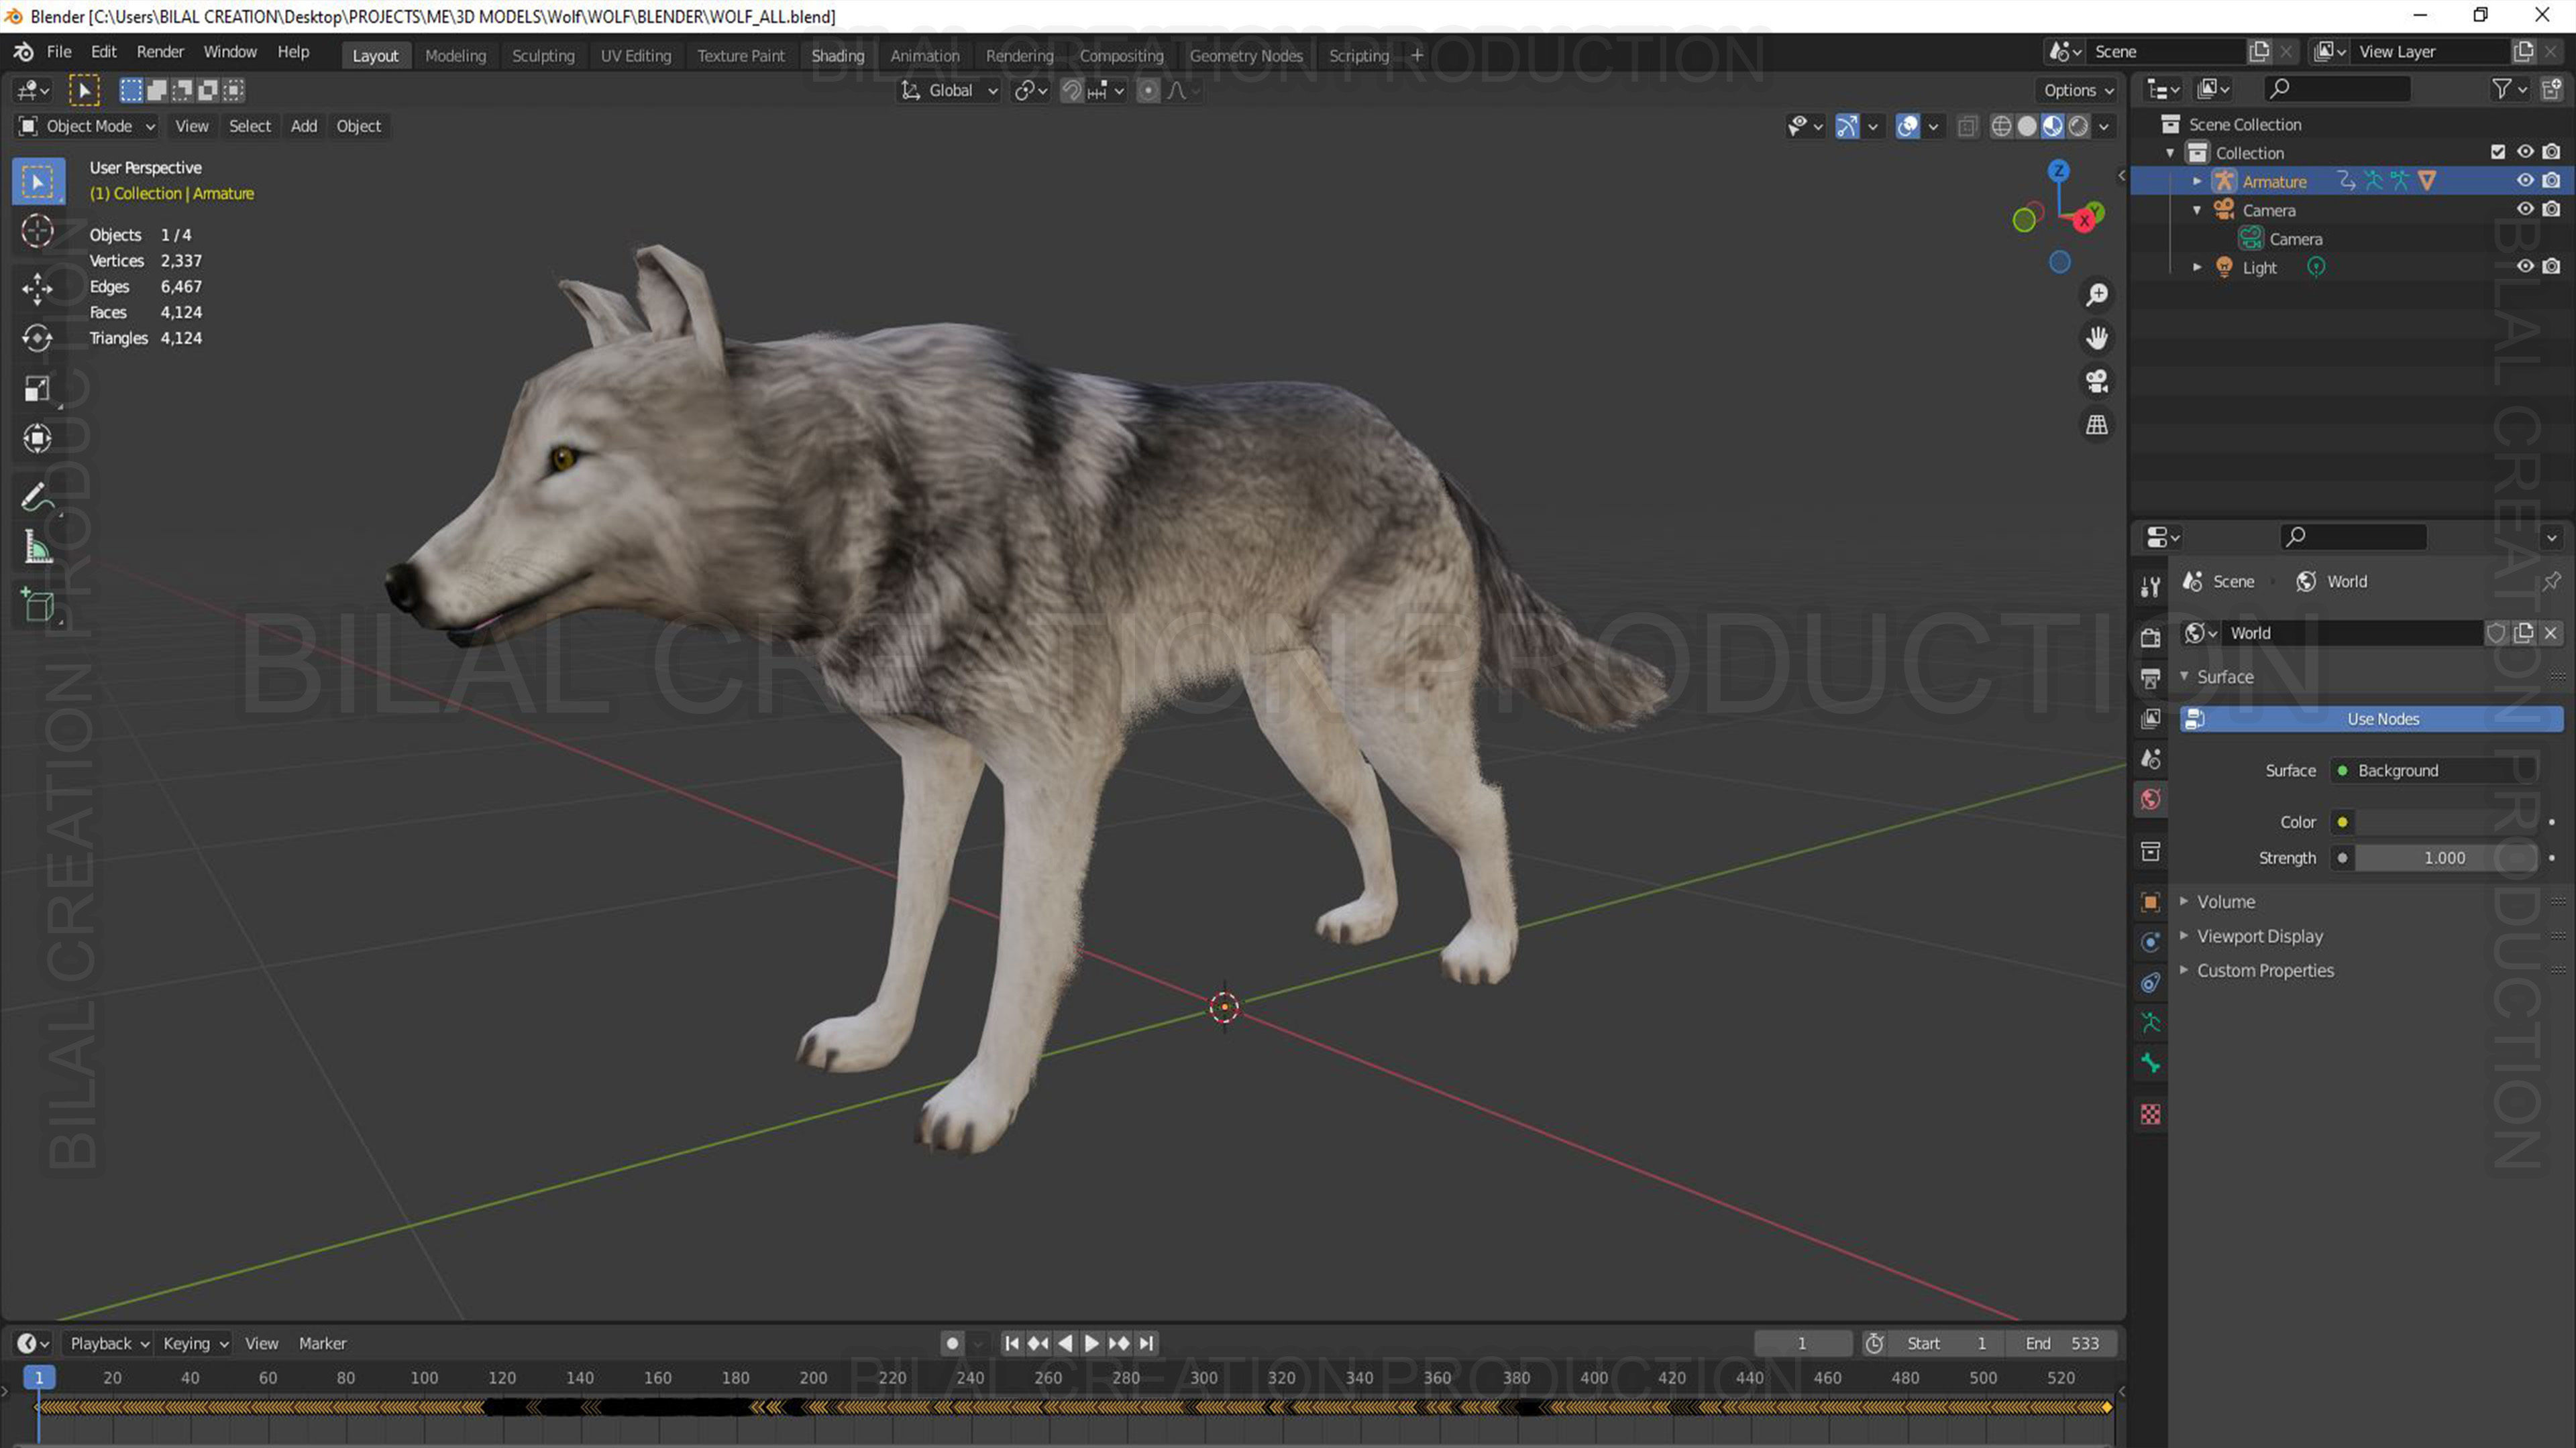Open the Object properties tab

(2150, 902)
